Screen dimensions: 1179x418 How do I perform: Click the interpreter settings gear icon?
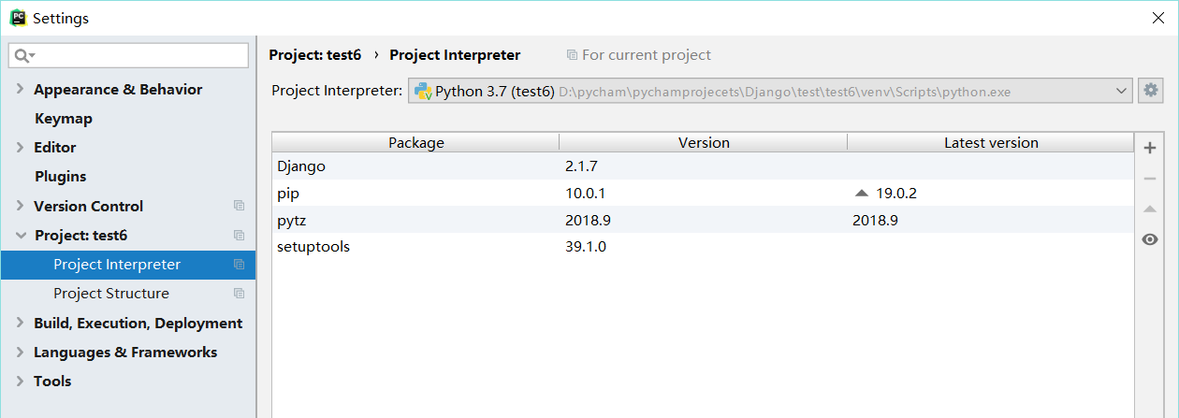coord(1150,91)
